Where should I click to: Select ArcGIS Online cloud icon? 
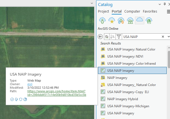(x=140, y=20)
